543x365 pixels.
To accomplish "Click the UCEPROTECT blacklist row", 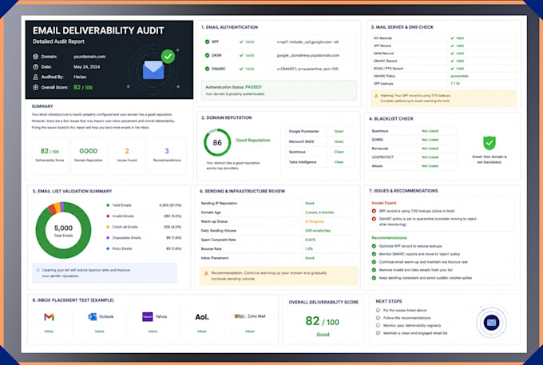I will click(x=414, y=157).
